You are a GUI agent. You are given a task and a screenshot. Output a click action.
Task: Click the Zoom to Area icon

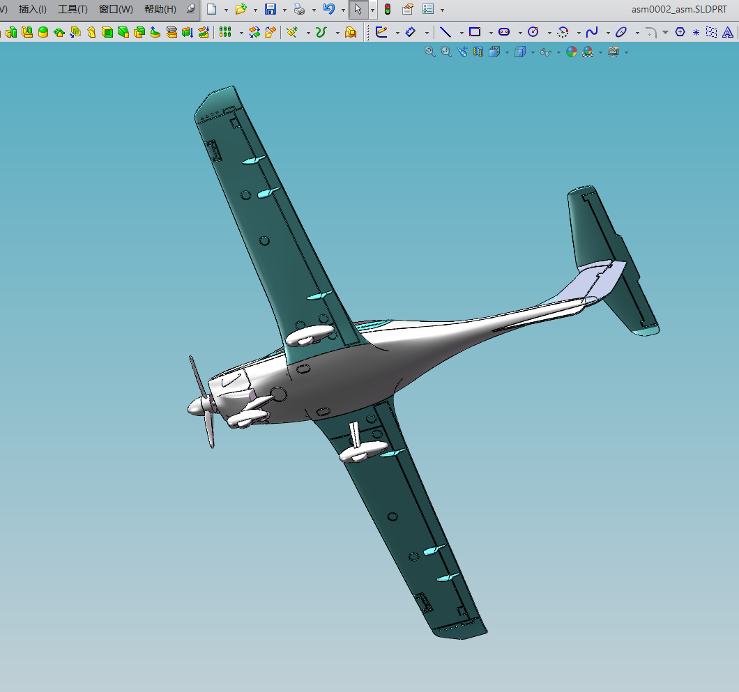pyautogui.click(x=446, y=52)
